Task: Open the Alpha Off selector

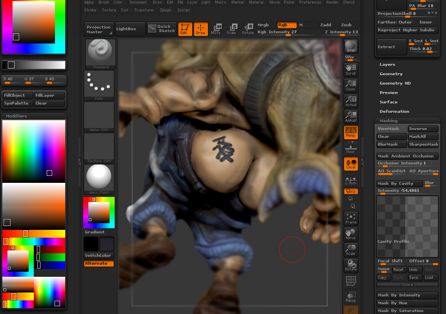Action: (x=99, y=117)
